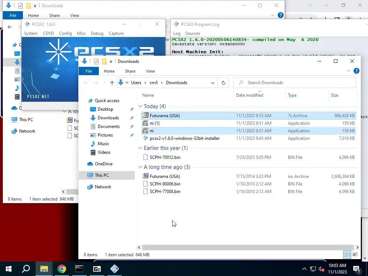
Task: Click the right arrow of horizontal scrollbar
Action: tap(357, 247)
